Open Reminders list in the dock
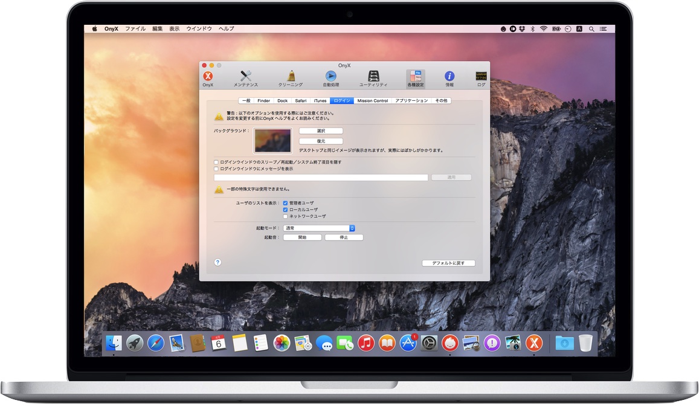Viewport: 699px width, 409px height. point(260,343)
